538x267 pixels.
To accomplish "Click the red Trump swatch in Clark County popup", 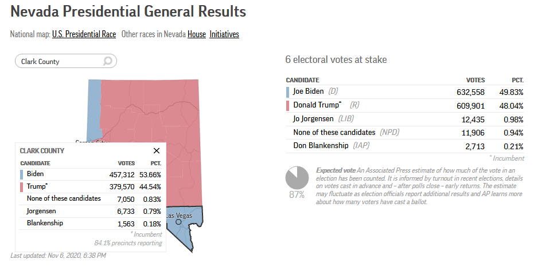I will pos(22,186).
